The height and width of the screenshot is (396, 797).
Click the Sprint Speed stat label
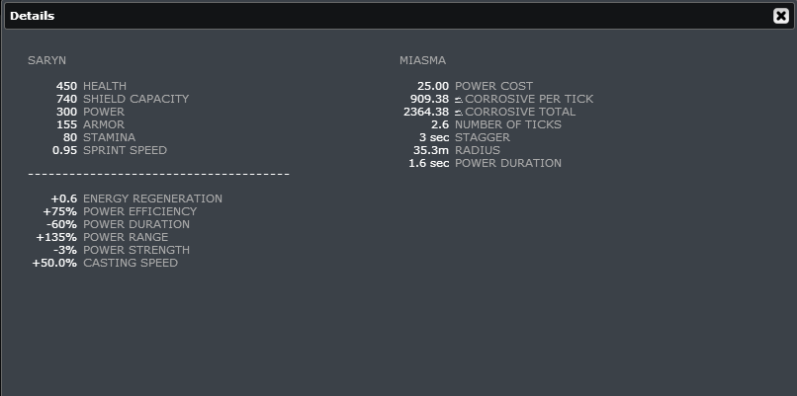coord(125,150)
